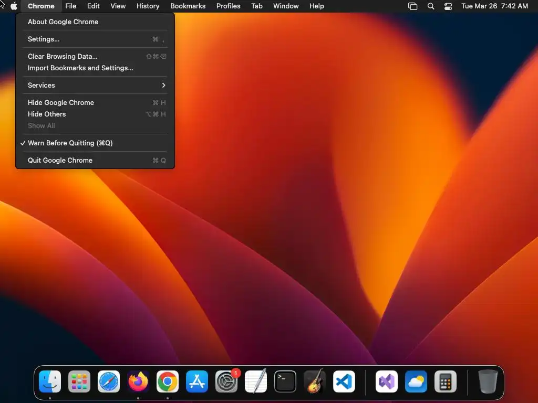Open TextEdit from the Dock

click(256, 381)
